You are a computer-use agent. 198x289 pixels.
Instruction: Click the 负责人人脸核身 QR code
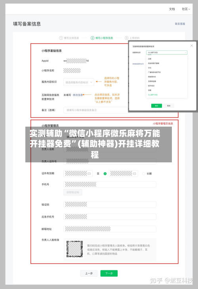pos(74,249)
